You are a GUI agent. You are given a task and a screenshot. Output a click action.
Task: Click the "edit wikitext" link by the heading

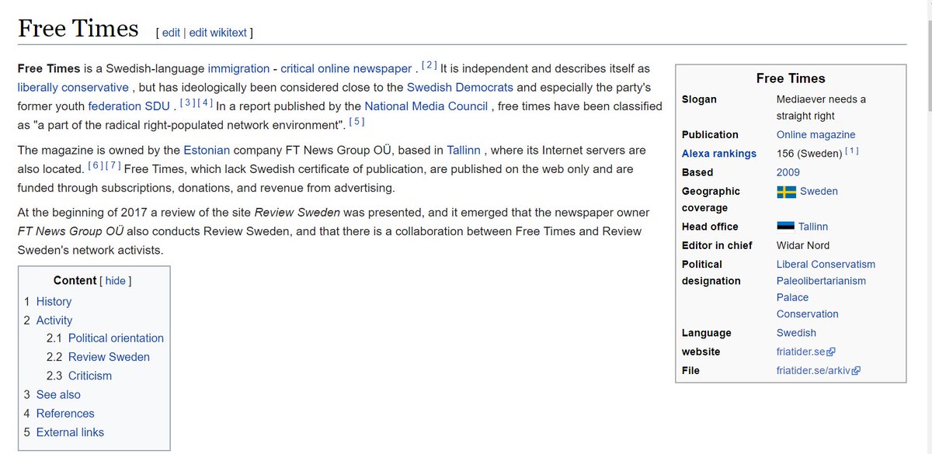click(x=218, y=33)
